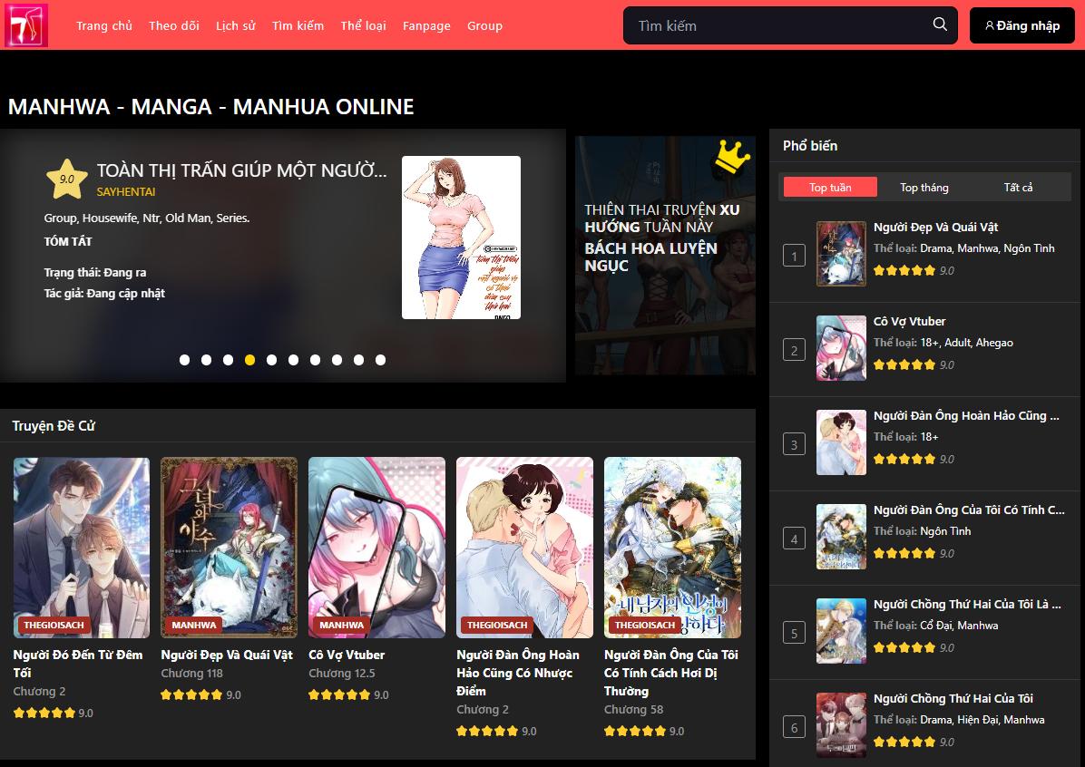Click the 9.0 star rating badge

point(66,179)
